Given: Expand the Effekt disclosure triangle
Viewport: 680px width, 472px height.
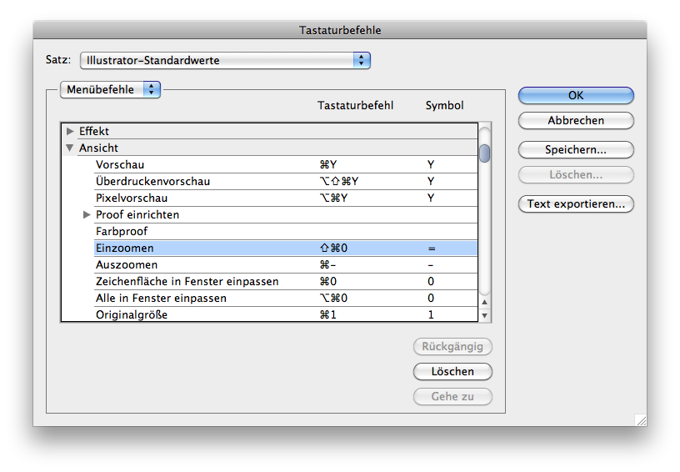Looking at the screenshot, I should pos(70,131).
